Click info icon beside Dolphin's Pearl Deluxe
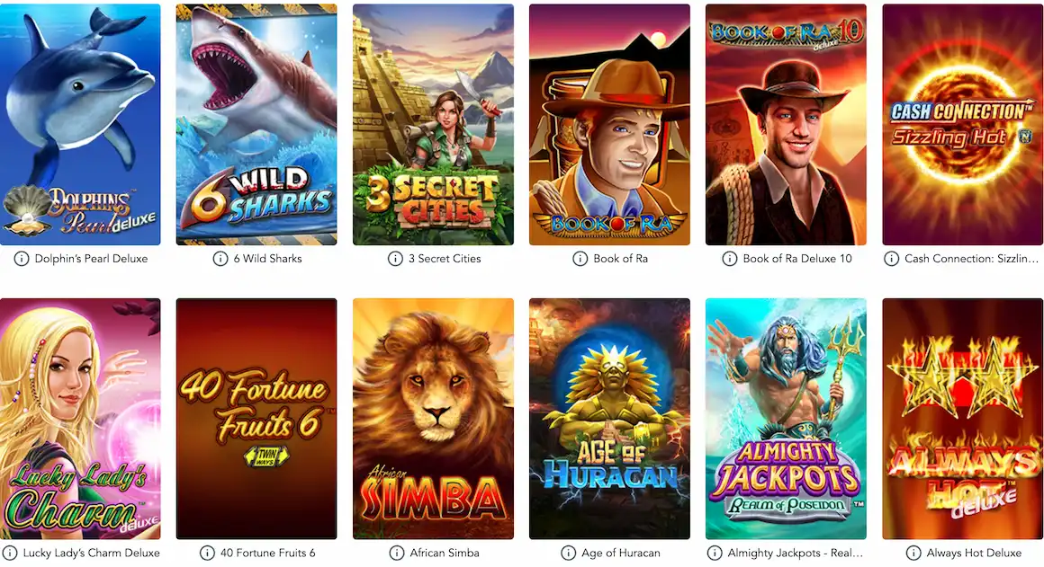Viewport: 1044px width, 567px height. click(x=22, y=259)
